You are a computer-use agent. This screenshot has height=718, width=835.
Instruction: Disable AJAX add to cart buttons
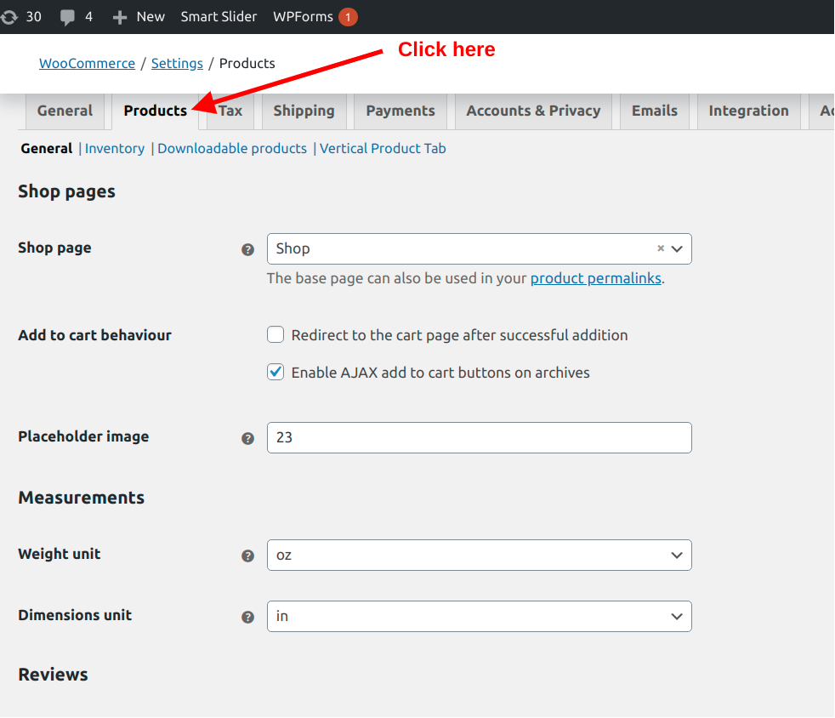[275, 372]
